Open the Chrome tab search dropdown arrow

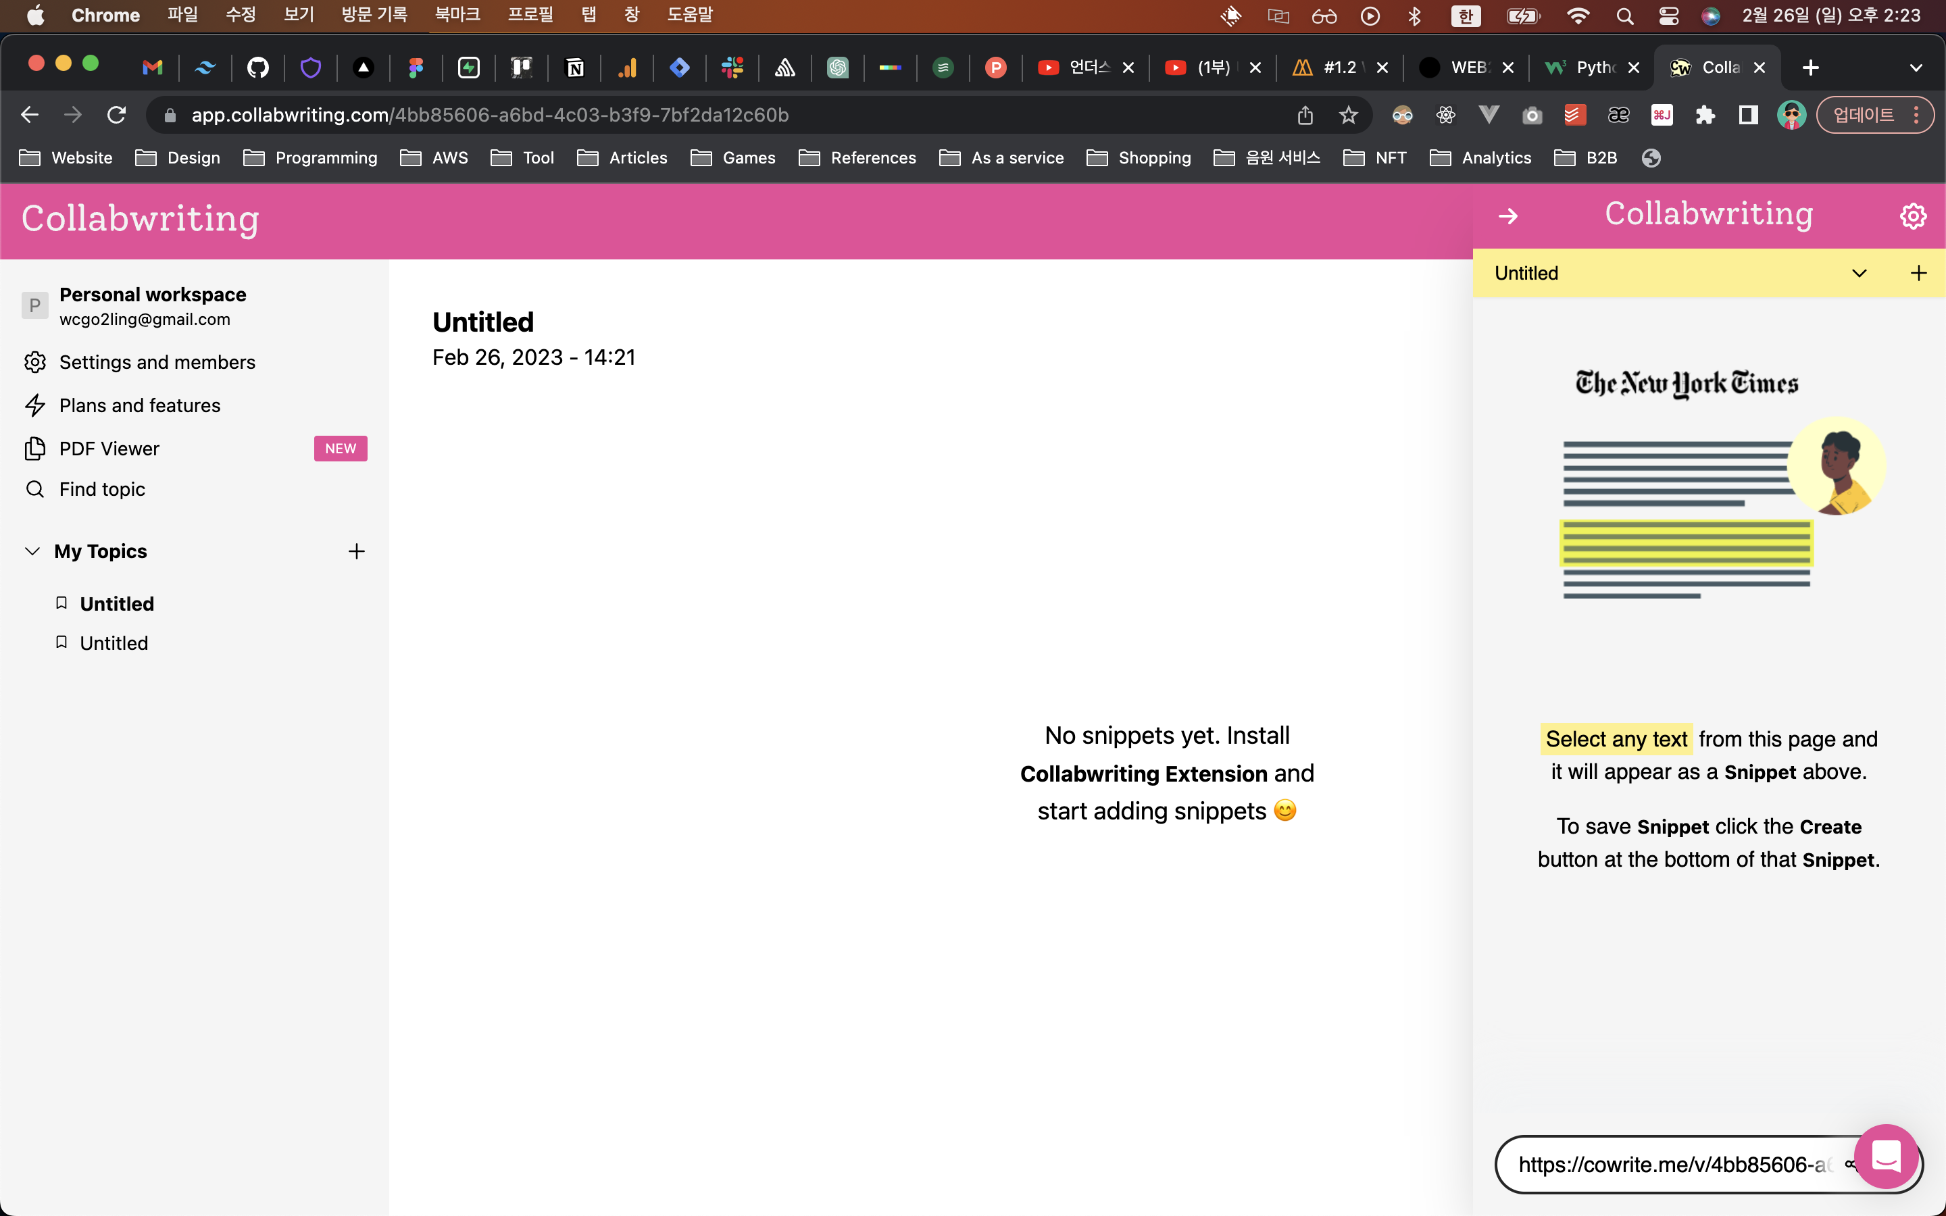tap(1916, 68)
